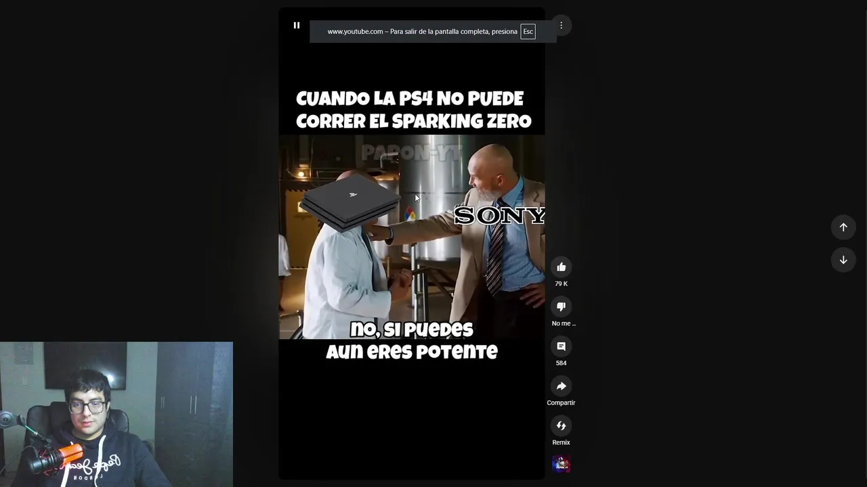867x487 pixels.
Task: Open the Remix option icon
Action: (x=561, y=425)
